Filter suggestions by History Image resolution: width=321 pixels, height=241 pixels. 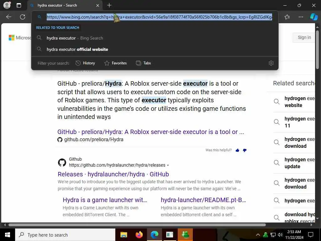85,63
